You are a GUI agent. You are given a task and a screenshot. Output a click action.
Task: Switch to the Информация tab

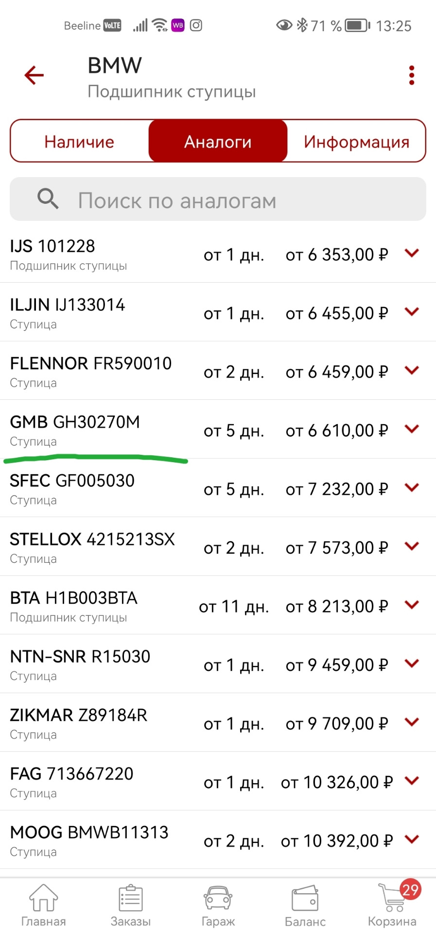356,142
